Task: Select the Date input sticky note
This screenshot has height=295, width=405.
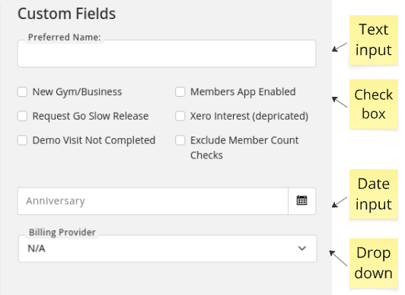Action: point(374,194)
